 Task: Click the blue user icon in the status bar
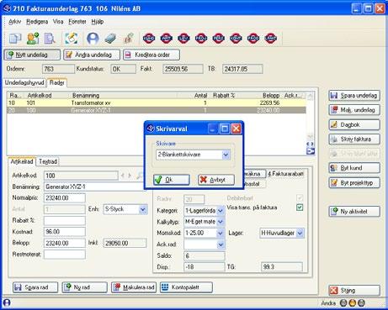[7, 302]
